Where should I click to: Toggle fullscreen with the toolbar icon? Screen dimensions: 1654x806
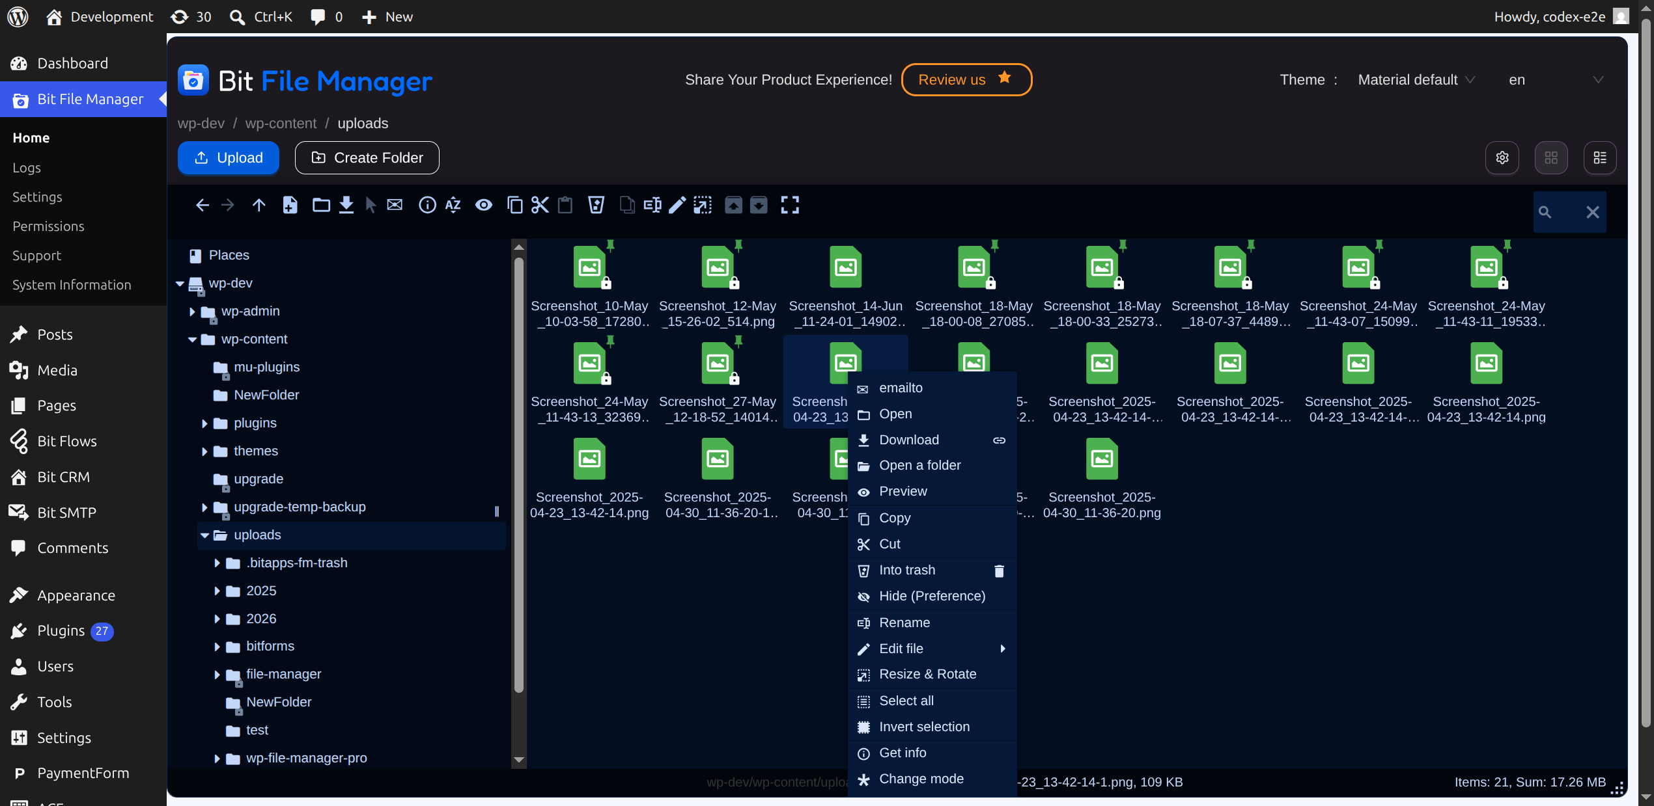(x=790, y=206)
